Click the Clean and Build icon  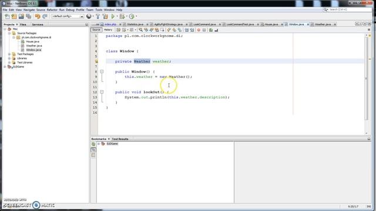(105, 16)
